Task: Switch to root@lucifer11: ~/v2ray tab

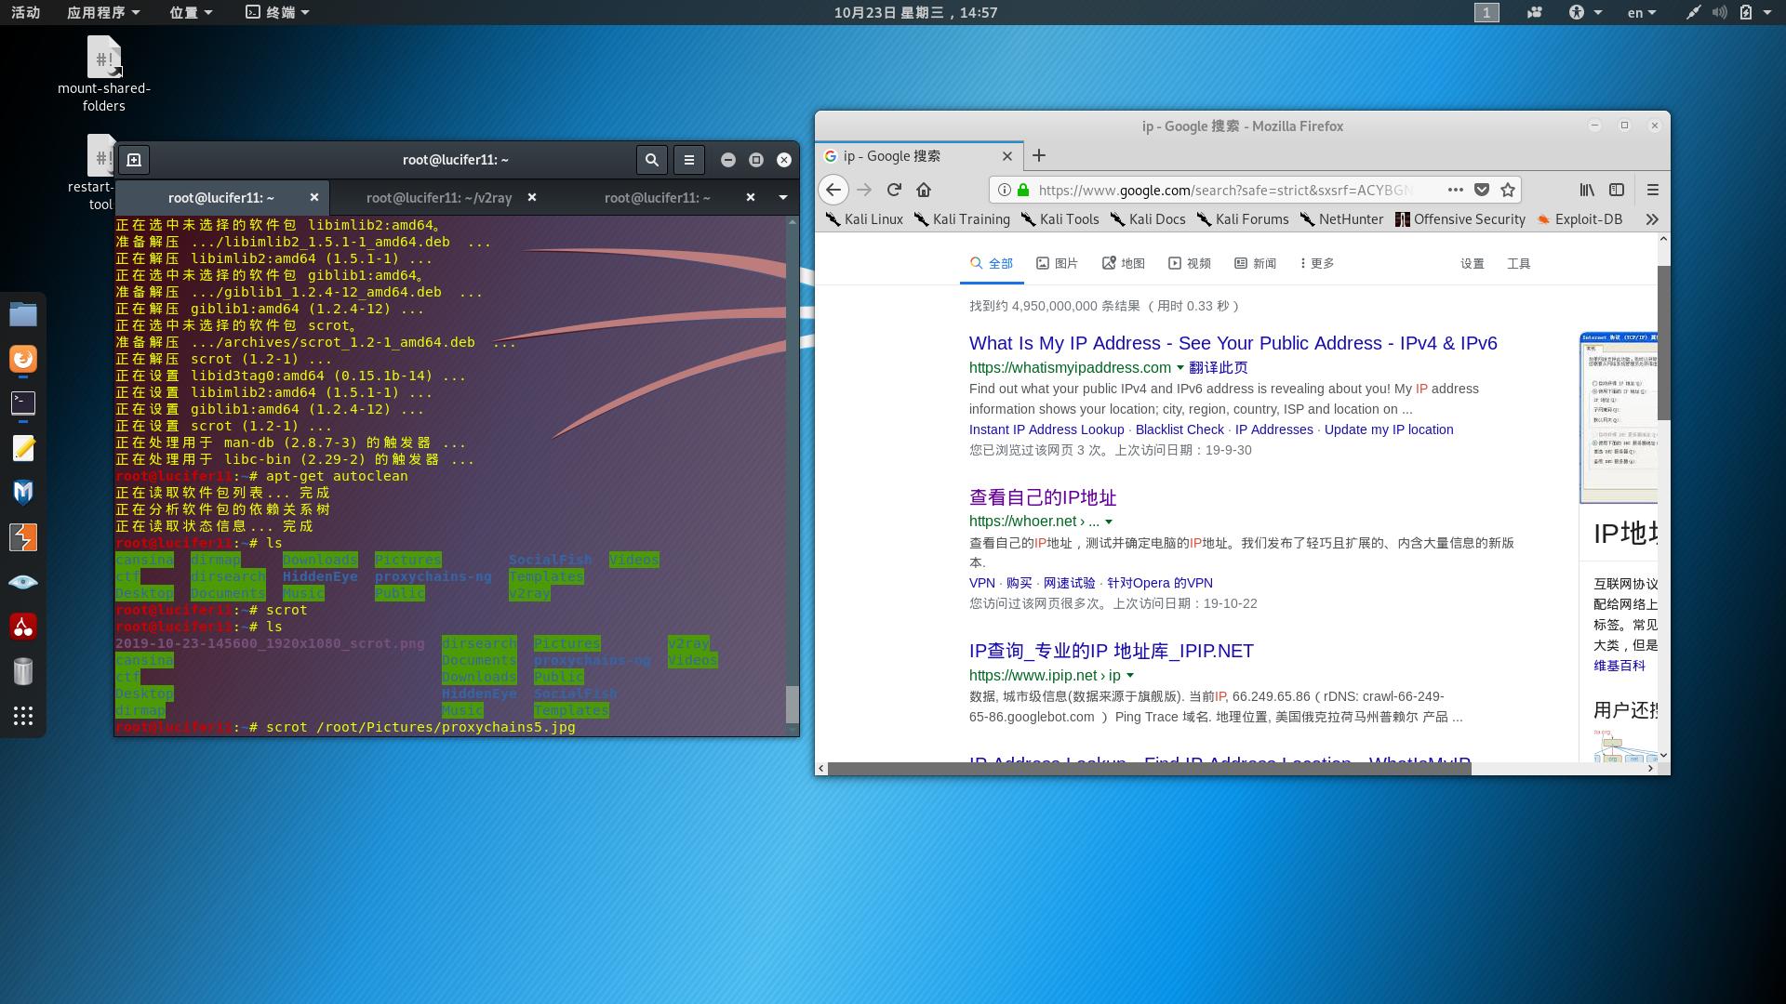Action: coord(439,197)
